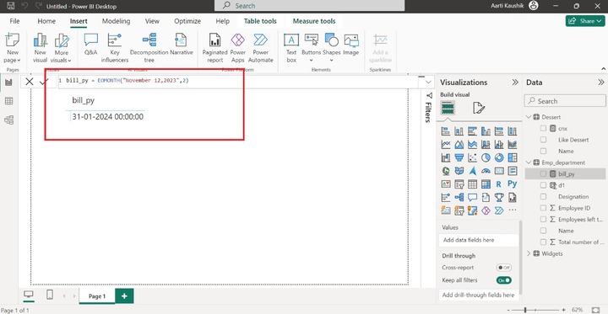The width and height of the screenshot is (608, 314).
Task: Select the Clustered column chart visual
Action: click(x=486, y=131)
